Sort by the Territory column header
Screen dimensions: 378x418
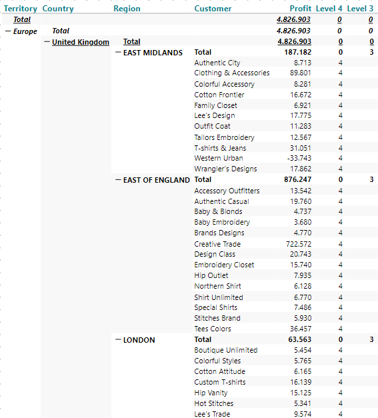click(x=21, y=9)
